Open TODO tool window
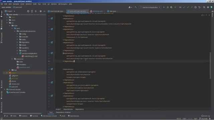This screenshot has width=214, height=120. [13, 116]
